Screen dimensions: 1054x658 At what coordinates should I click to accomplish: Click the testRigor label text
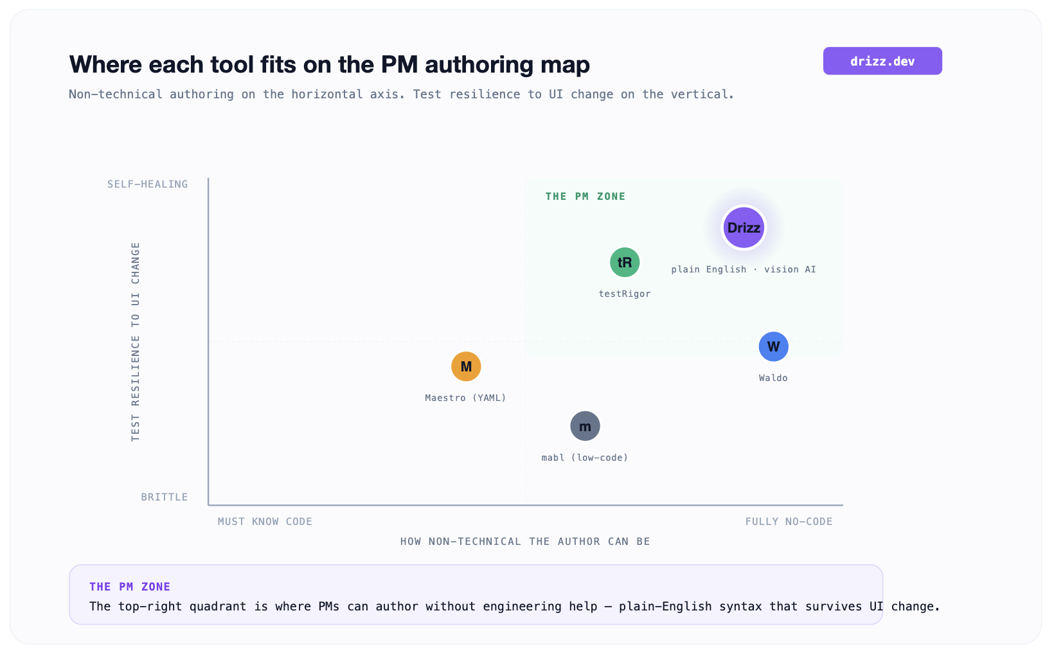tap(625, 294)
